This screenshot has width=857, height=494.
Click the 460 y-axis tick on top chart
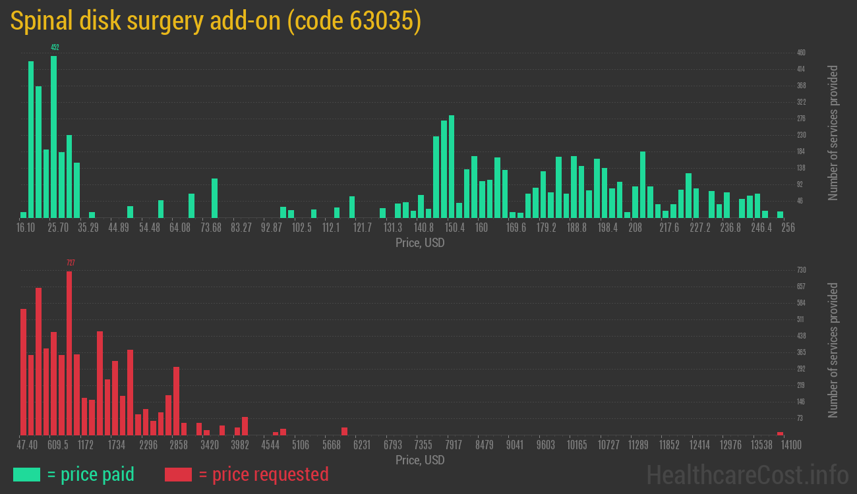tap(801, 53)
